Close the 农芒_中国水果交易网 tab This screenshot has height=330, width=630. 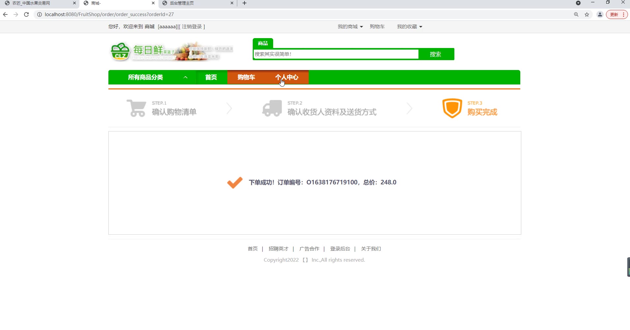coord(74,3)
